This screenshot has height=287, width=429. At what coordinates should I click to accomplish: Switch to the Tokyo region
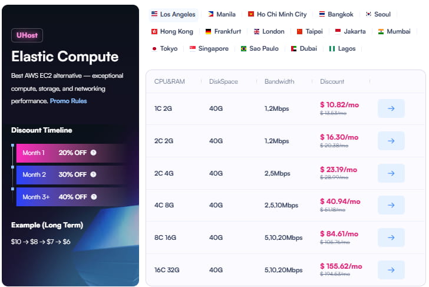164,48
